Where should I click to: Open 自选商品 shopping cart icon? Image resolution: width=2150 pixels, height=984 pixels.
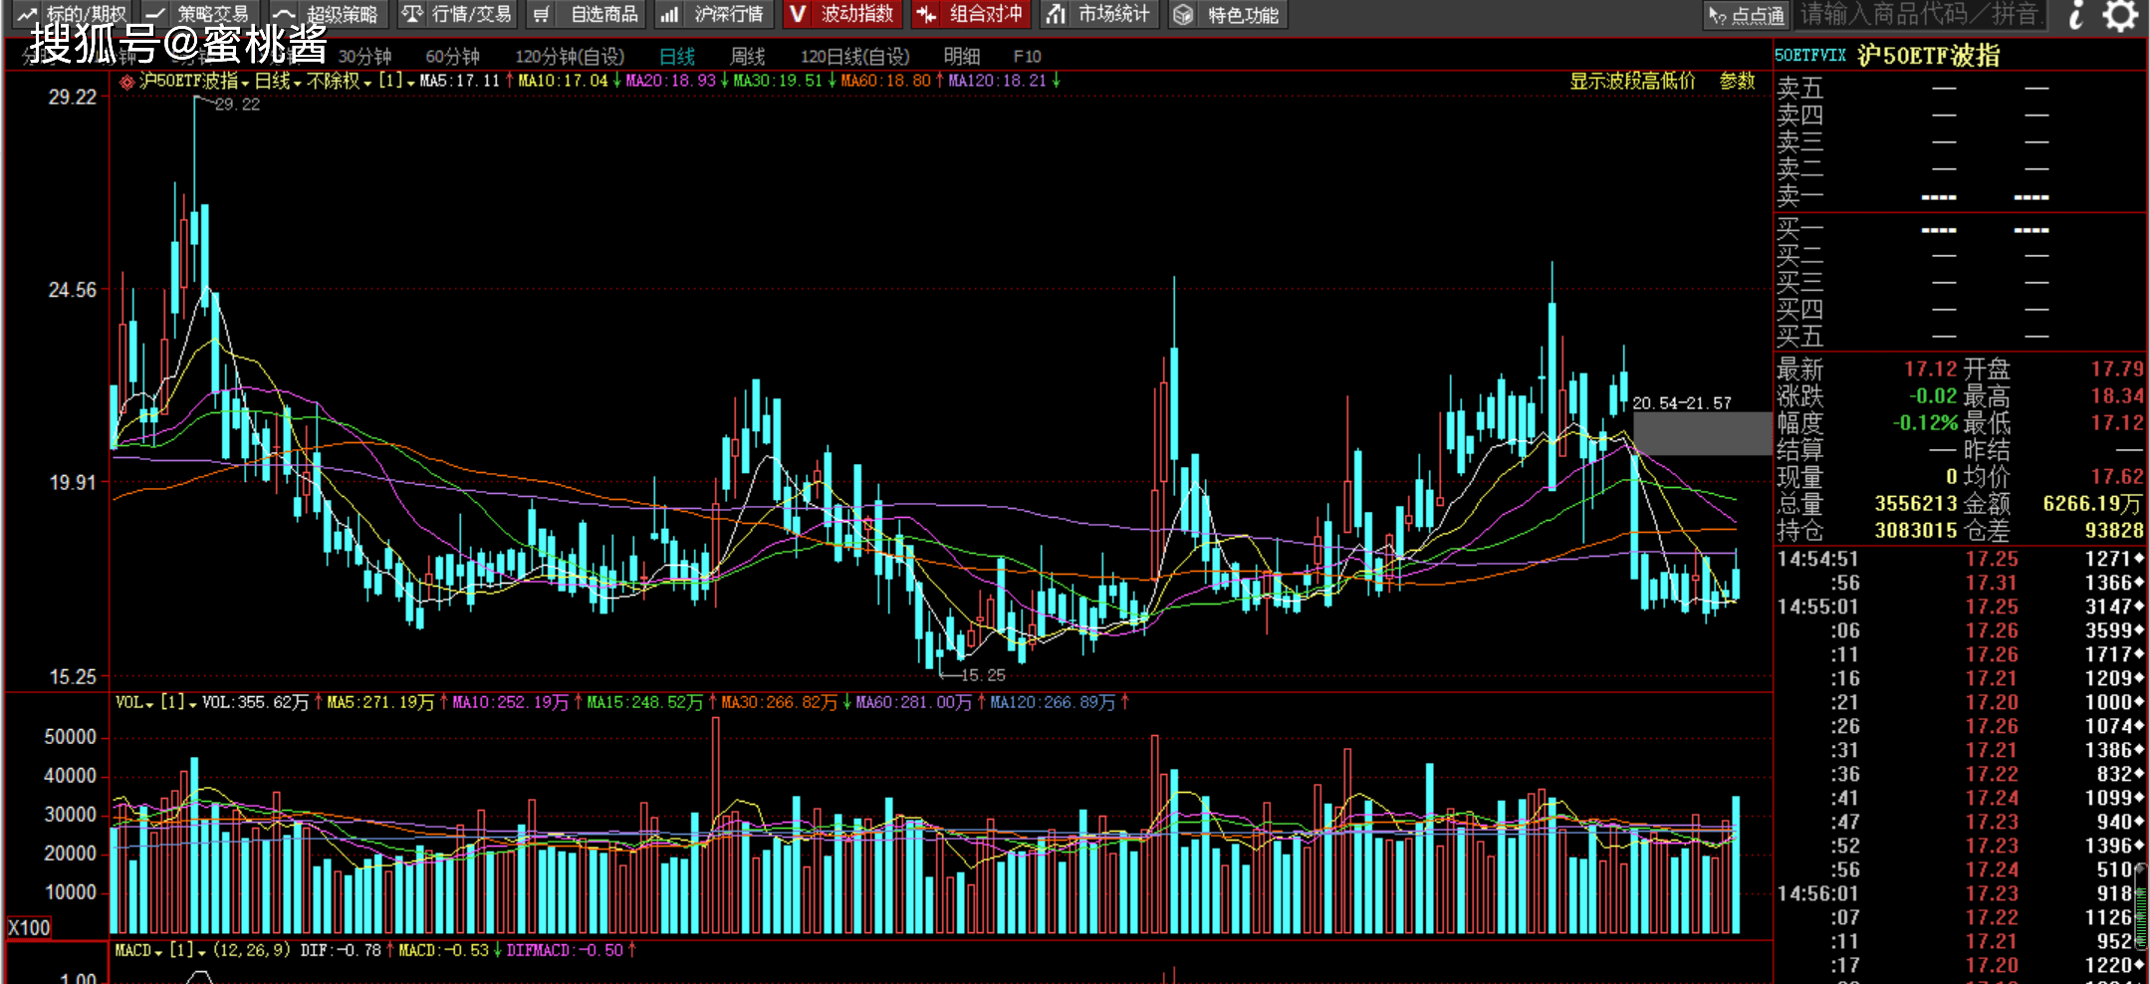[541, 14]
